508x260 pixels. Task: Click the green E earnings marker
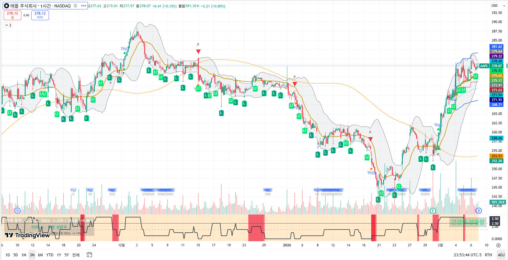coord(433,211)
